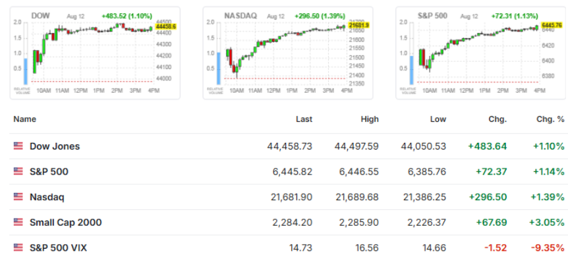Click the Last column header
This screenshot has width=568, height=264.
(304, 119)
